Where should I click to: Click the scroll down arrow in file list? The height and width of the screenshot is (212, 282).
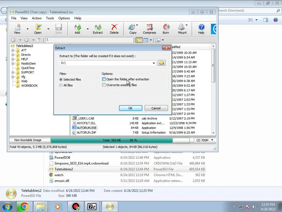click(x=213, y=133)
